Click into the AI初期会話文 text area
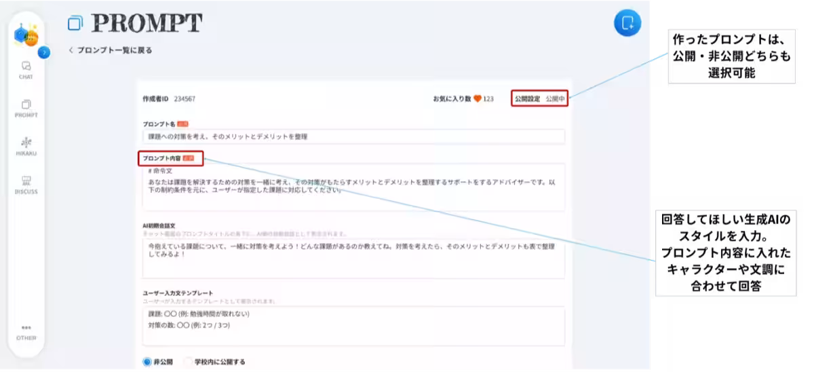The height and width of the screenshot is (372, 814). [x=353, y=258]
